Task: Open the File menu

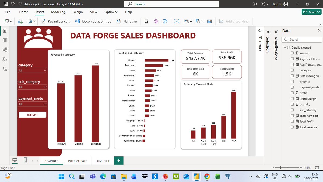Action: (x=8, y=12)
